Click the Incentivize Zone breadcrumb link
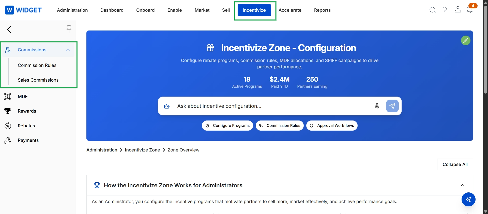This screenshot has width=488, height=214. click(x=142, y=150)
